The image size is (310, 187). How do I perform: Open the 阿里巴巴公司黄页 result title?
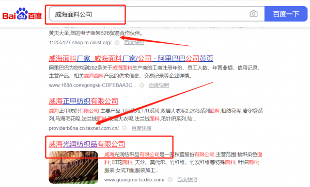[131, 59]
